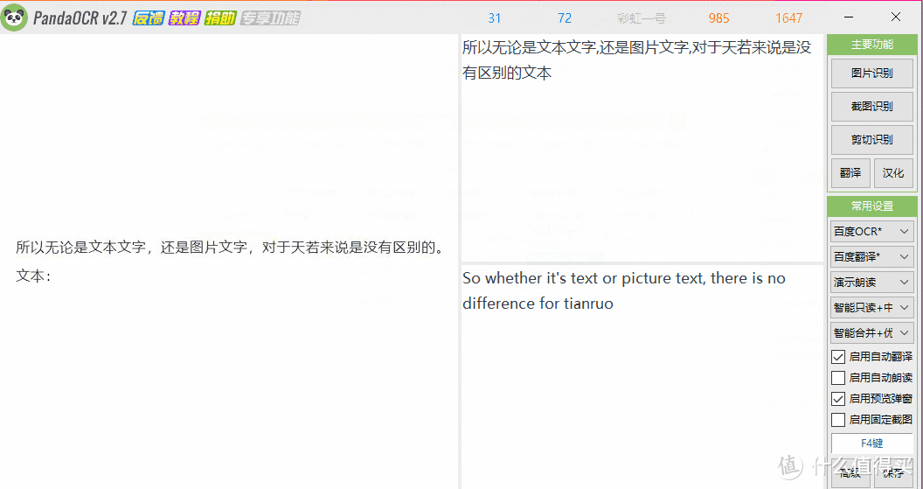Screen dimensions: 923x489
Task: Uncheck 启用预览弹窗 option
Action: (837, 399)
